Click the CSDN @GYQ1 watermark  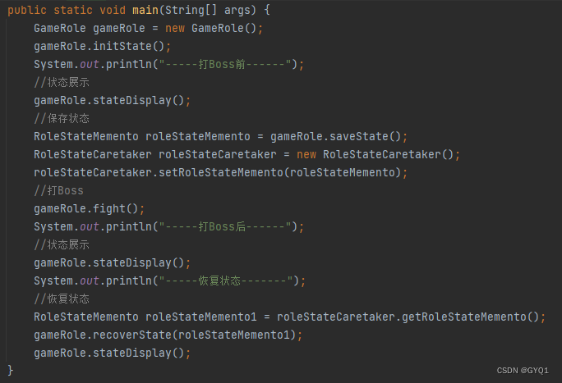[x=523, y=371]
